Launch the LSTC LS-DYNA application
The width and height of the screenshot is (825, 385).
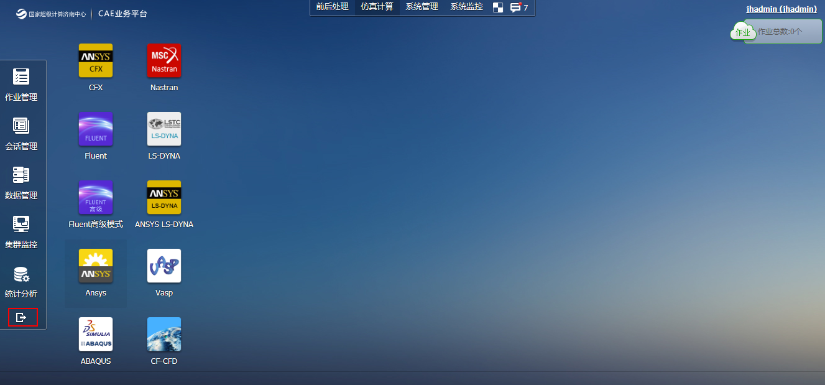tap(164, 129)
